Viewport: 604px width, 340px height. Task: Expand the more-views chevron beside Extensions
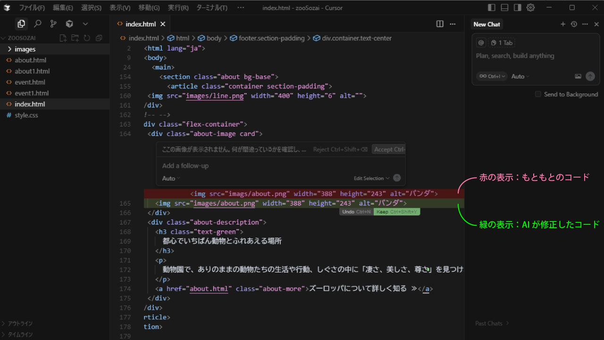pos(85,24)
